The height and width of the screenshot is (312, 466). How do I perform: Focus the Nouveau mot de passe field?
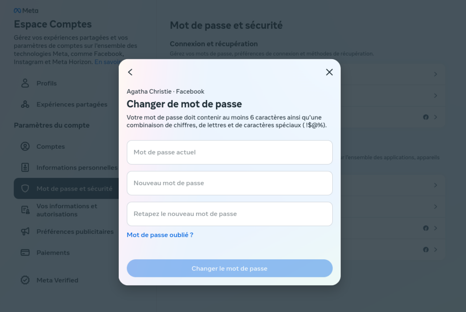point(229,183)
